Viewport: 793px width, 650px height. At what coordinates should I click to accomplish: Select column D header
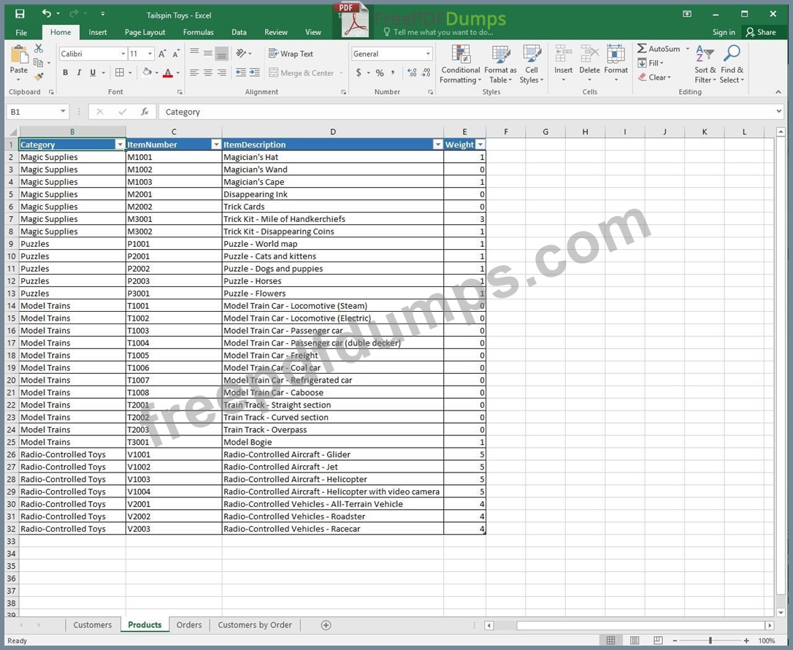tap(333, 132)
